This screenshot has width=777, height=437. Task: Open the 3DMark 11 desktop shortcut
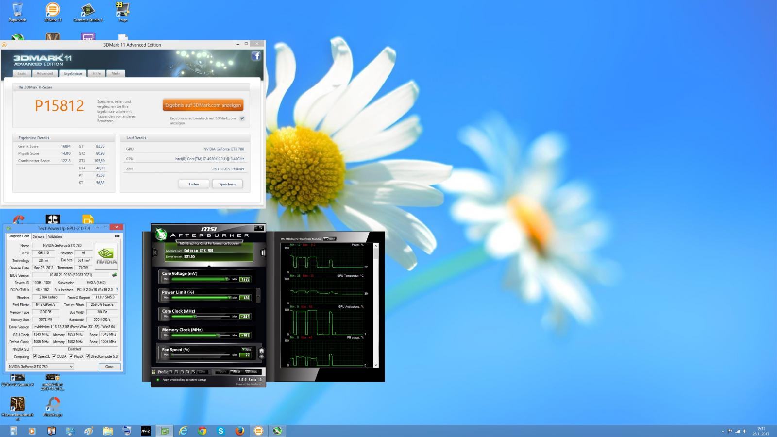tap(52, 12)
